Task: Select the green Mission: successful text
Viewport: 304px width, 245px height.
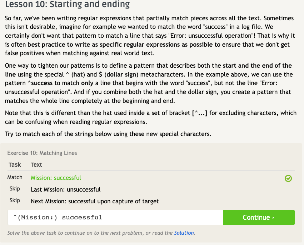Action: [x=56, y=178]
